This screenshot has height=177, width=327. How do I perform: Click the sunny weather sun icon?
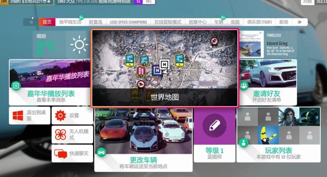[x=79, y=44]
